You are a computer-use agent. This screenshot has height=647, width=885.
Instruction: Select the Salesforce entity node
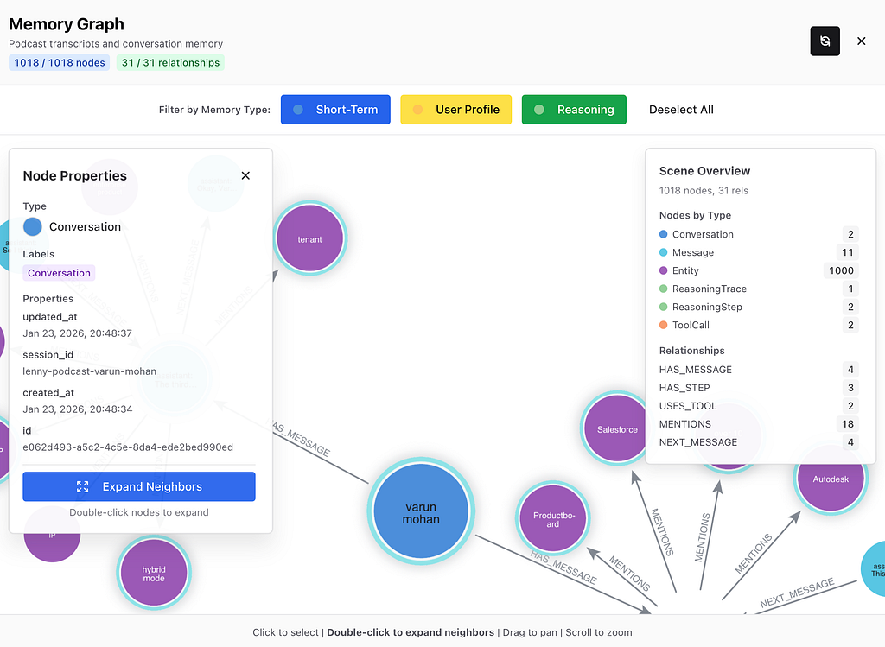[x=617, y=429]
